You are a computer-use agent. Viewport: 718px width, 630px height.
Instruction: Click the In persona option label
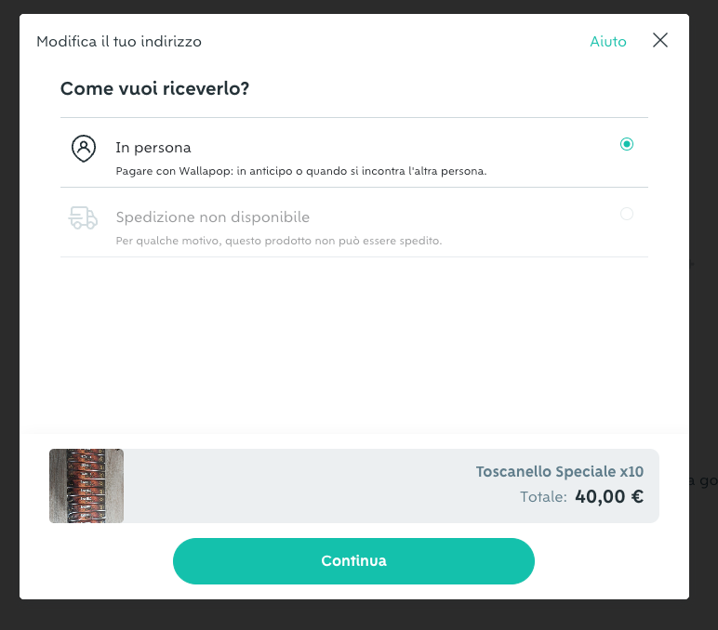153,148
